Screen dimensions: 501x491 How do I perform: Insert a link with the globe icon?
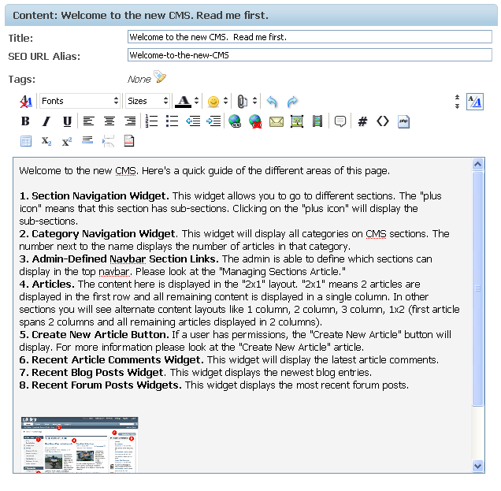235,121
